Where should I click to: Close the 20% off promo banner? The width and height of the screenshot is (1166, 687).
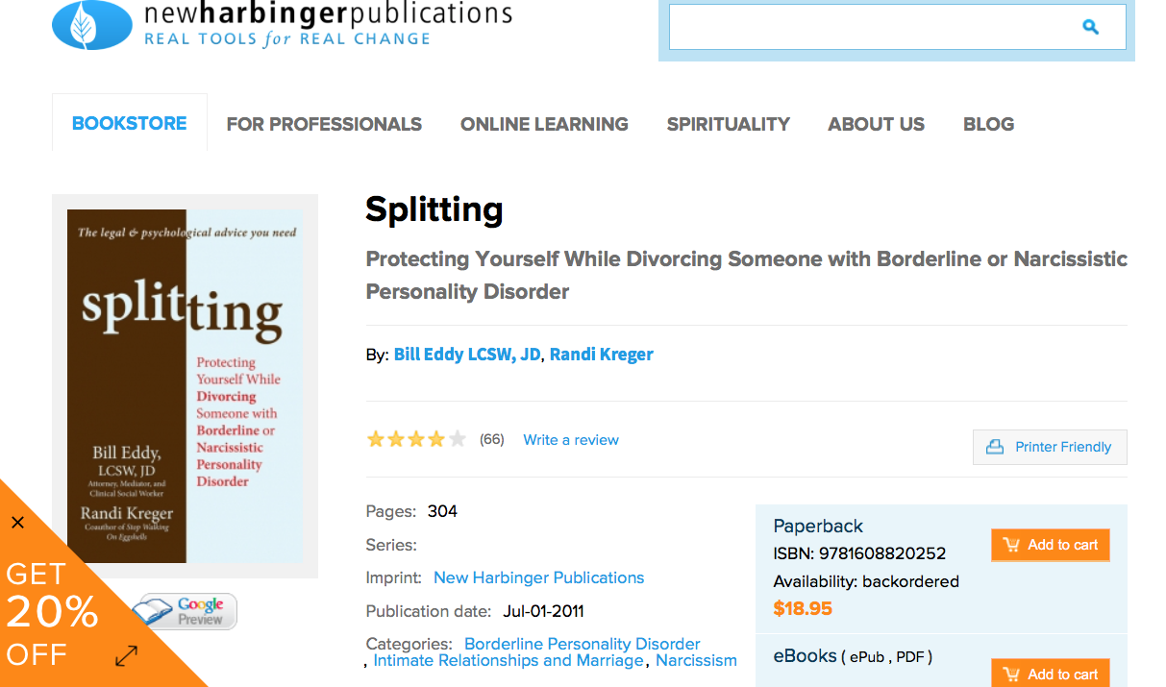17,523
